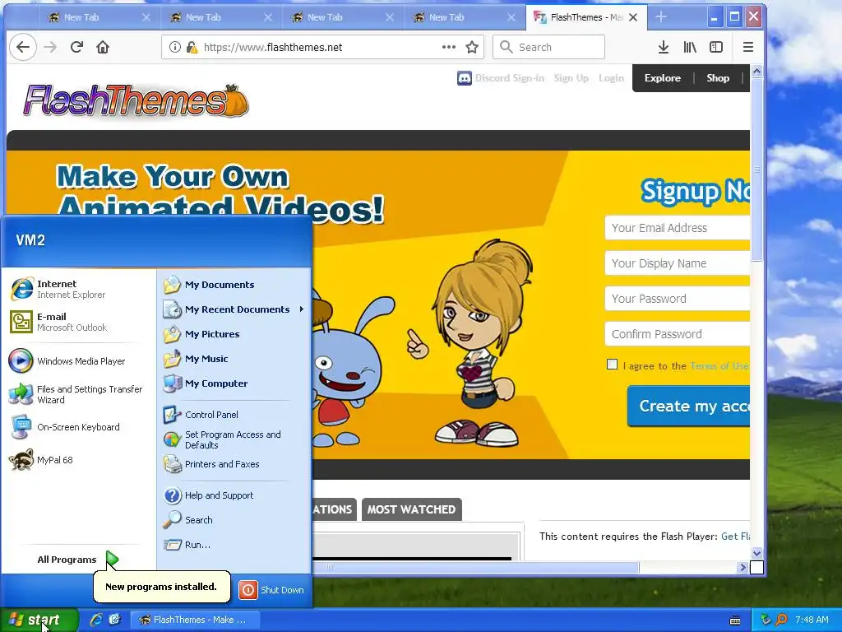
Task: Expand All Programs list
Action: pos(78,560)
